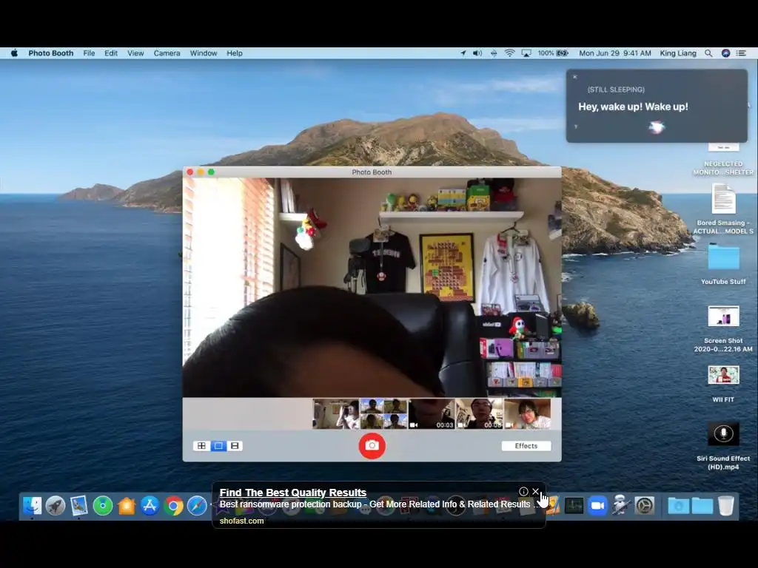This screenshot has width=758, height=568.
Task: Open Spotlight search magnifier
Action: tap(708, 53)
